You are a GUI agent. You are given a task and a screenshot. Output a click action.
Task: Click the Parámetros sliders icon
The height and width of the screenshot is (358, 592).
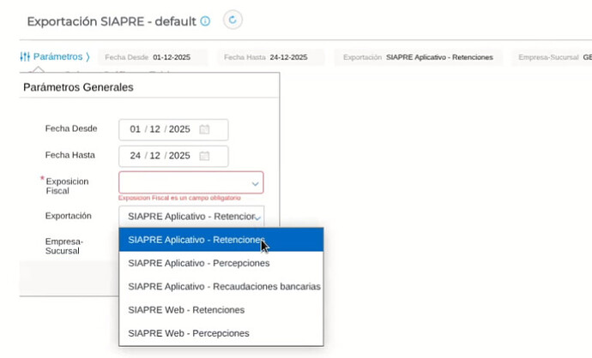24,57
